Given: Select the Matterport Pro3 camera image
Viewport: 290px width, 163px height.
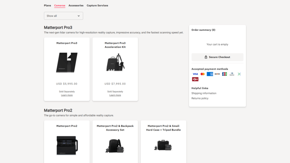Looking at the screenshot, I should point(67,62).
